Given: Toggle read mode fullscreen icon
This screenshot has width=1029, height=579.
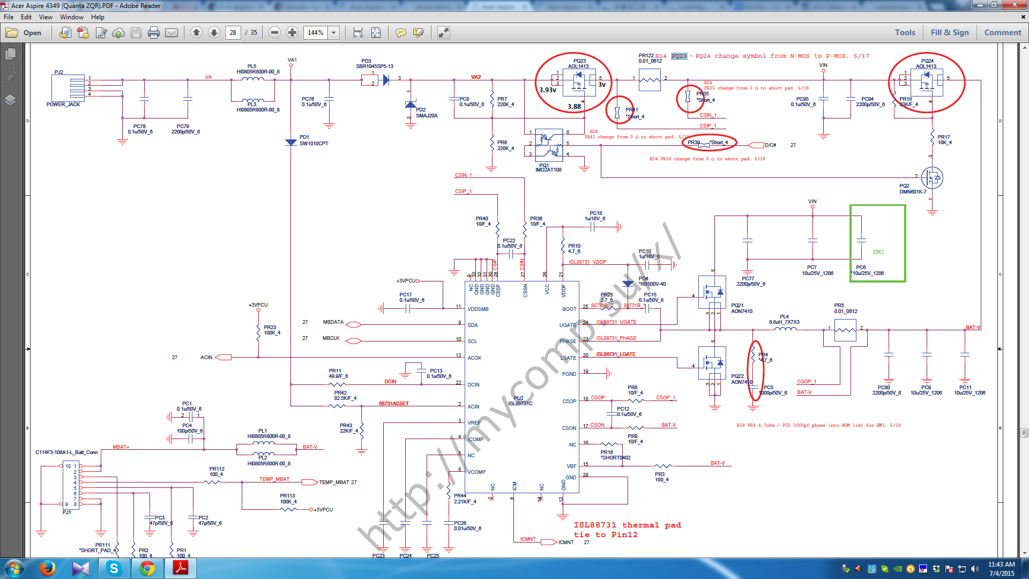Looking at the screenshot, I should (443, 33).
